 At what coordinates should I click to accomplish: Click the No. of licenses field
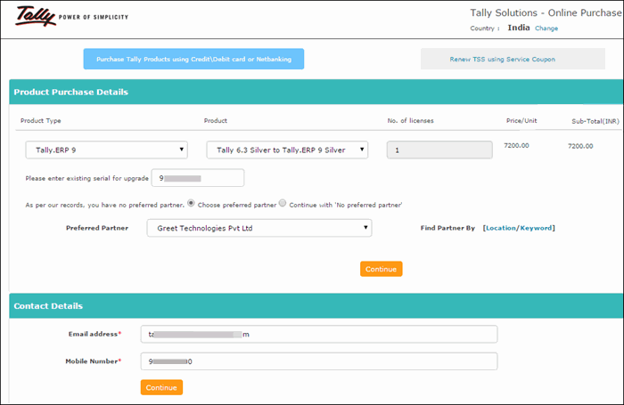coord(439,150)
